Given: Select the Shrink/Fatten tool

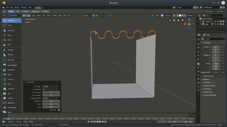Looking at the screenshot, I should point(12,108).
